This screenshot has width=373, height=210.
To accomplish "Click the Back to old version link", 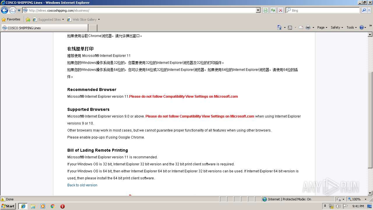I will pos(82,185).
